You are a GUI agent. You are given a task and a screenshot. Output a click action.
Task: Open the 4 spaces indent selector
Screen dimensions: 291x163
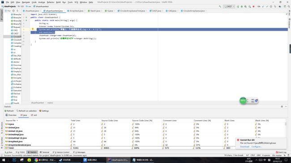click(x=266, y=155)
